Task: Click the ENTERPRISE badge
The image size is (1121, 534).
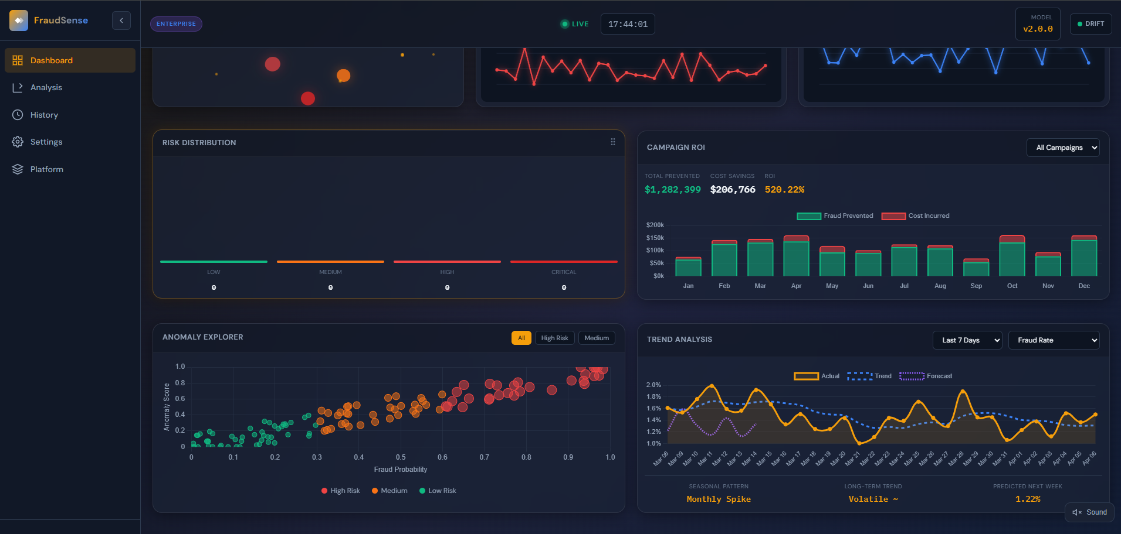Action: coord(176,24)
